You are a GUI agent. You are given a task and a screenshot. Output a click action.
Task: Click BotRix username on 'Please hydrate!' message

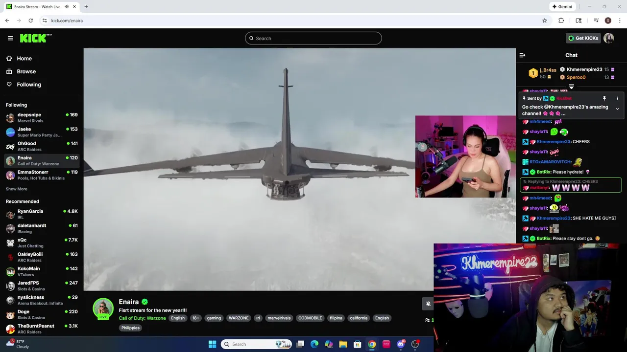(x=544, y=172)
